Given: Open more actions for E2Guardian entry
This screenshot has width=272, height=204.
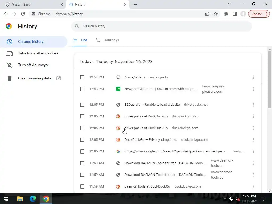Looking at the screenshot, I should pos(253,105).
